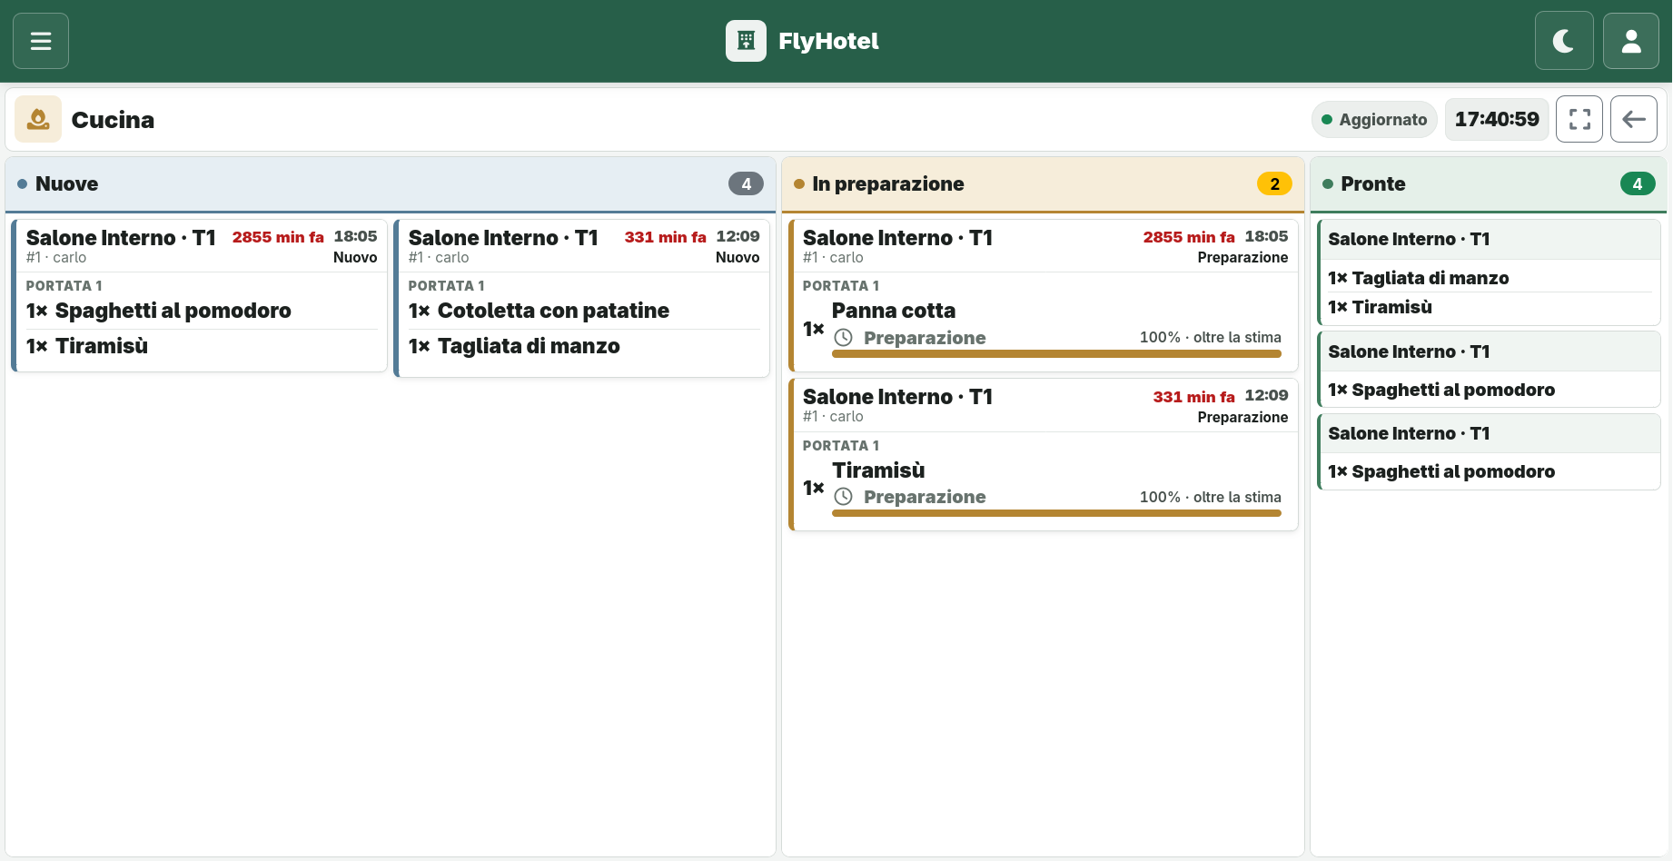Select the Nuove column header
1673x861 pixels.
click(391, 184)
